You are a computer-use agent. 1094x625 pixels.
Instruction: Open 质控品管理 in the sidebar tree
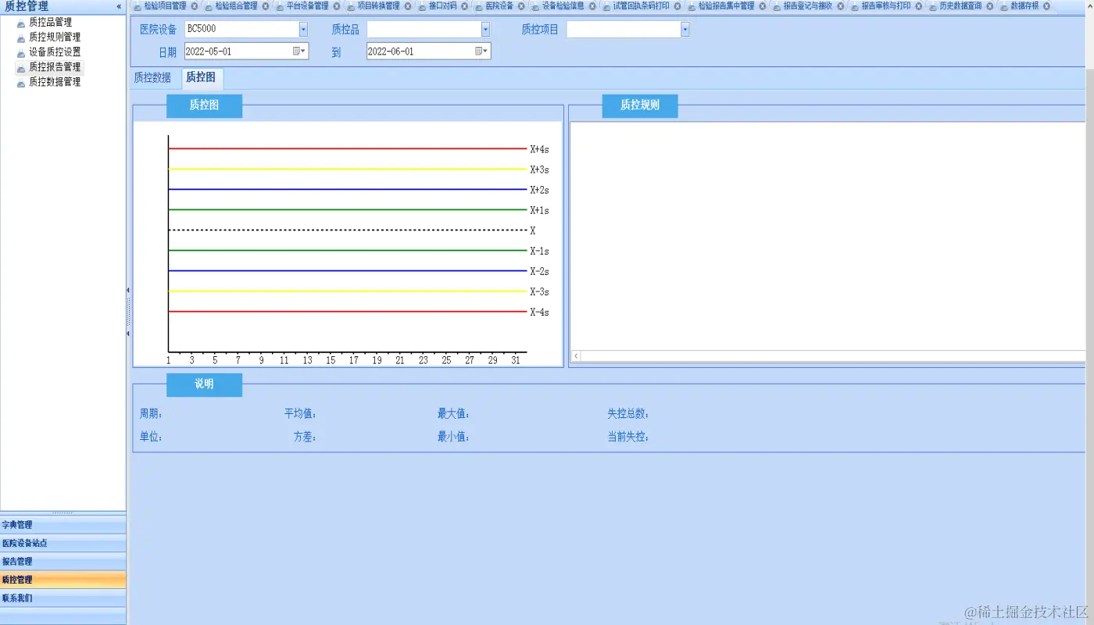pyautogui.click(x=50, y=23)
